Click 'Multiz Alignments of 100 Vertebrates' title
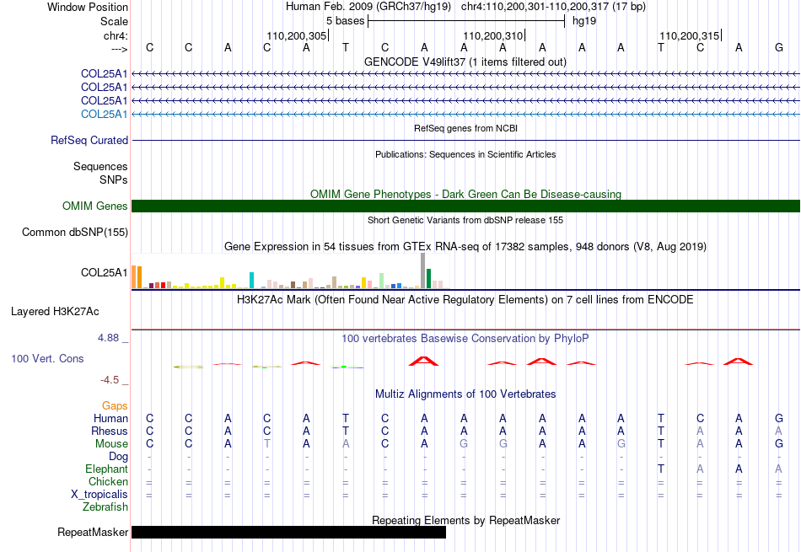The width and height of the screenshot is (801, 552). (x=465, y=394)
